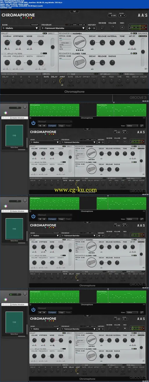Screen dimensions: 149x382
Task: Click the mallet Color knob in 00:01:50 frame
Action: click(41, 43)
